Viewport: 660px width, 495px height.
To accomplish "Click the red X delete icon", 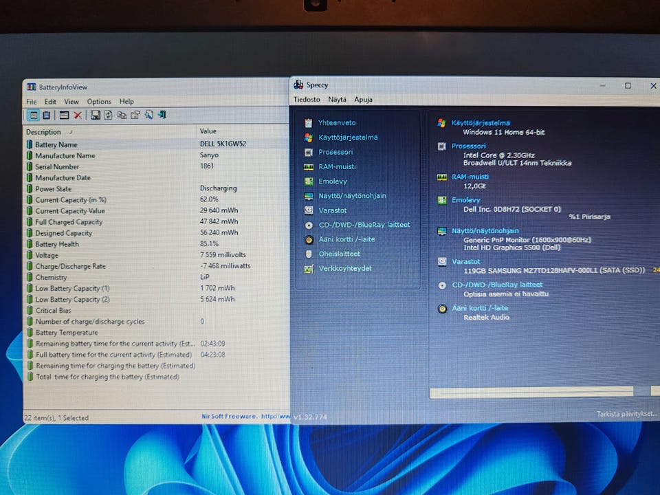I will point(78,115).
